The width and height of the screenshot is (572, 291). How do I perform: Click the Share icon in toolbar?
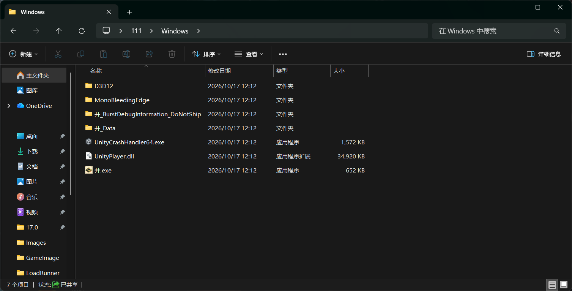[149, 54]
